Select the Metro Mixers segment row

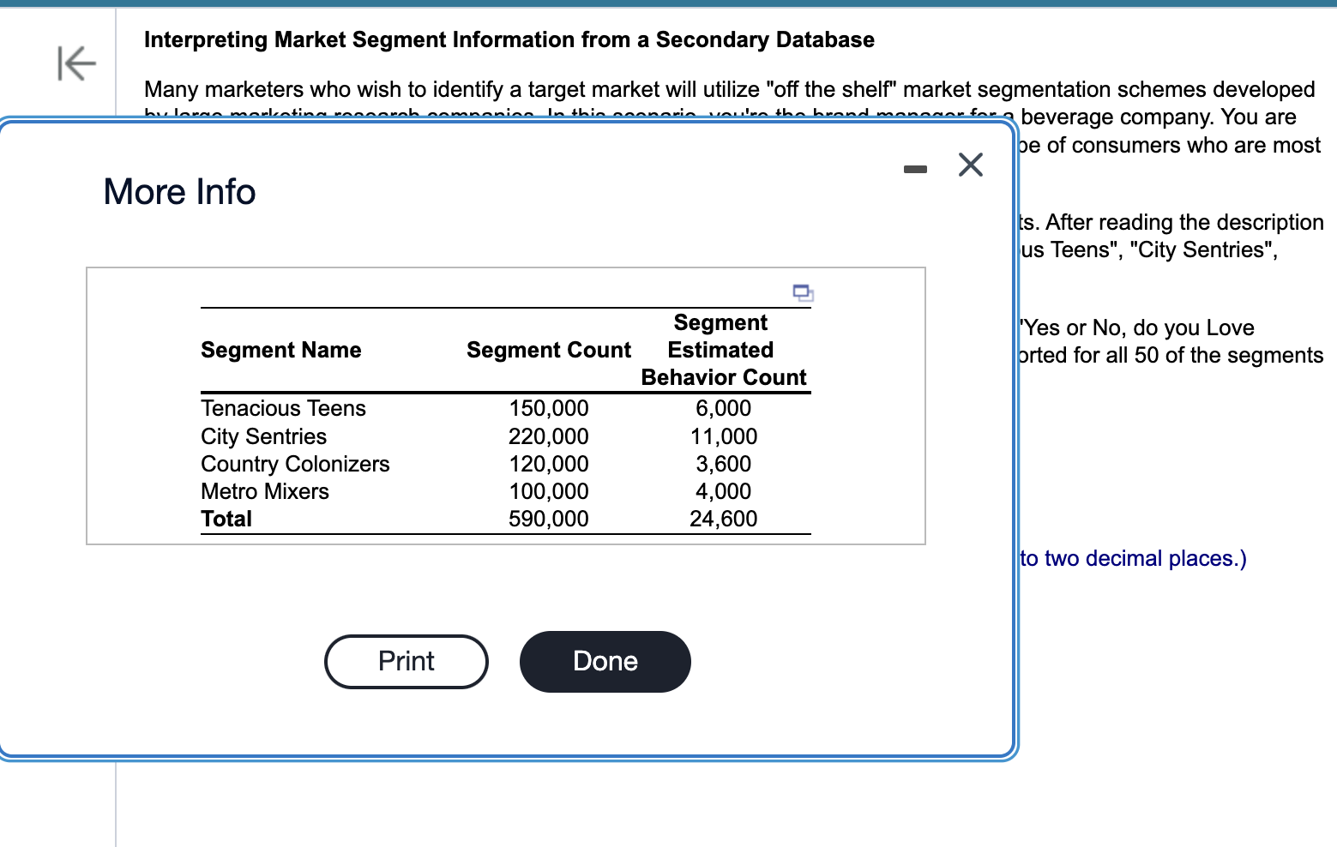coord(265,491)
